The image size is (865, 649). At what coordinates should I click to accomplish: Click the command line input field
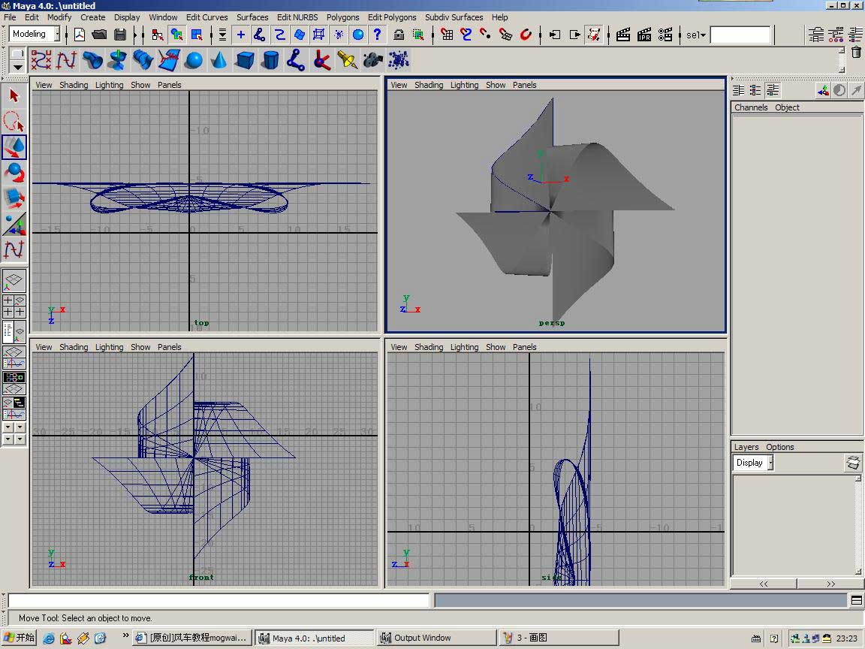219,600
